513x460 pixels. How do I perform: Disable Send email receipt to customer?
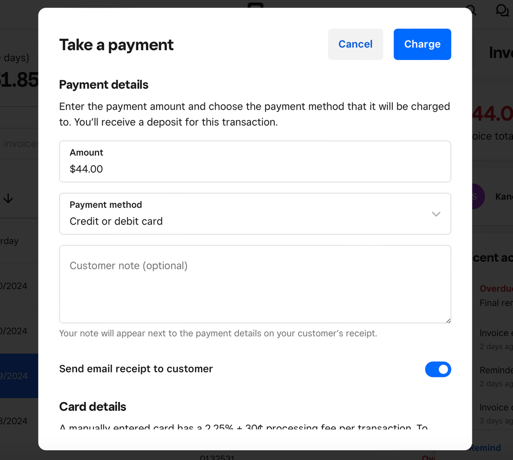tap(438, 369)
